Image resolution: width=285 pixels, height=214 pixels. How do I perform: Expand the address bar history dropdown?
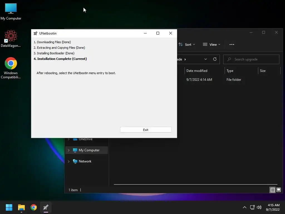206,59
